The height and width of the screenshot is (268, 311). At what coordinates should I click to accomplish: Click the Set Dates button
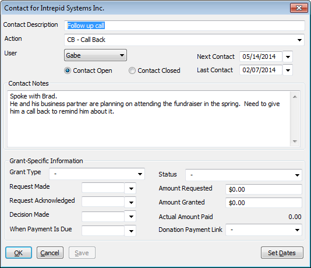click(282, 253)
